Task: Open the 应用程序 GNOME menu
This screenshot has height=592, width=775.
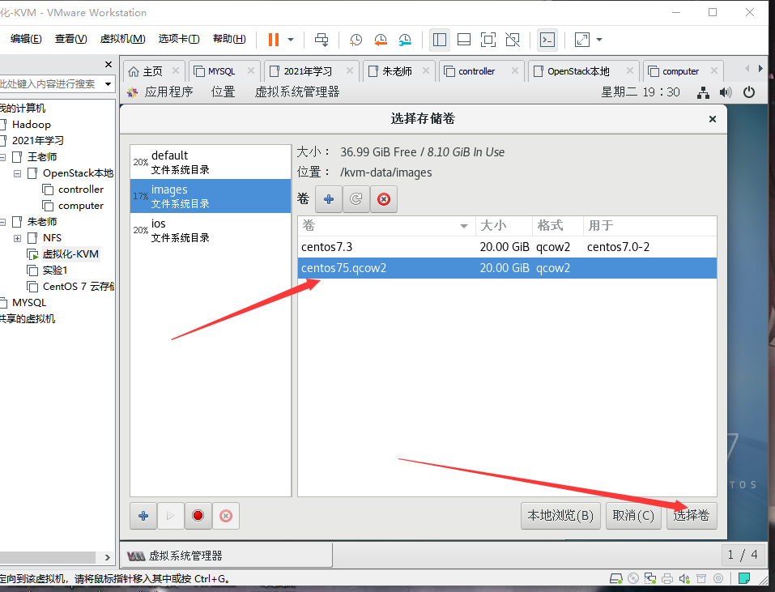Action: 168,92
